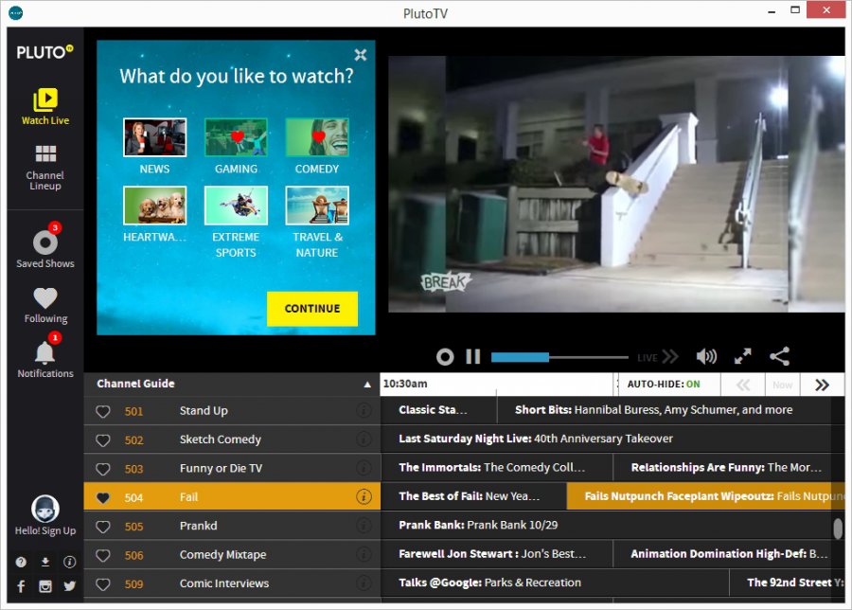
Task: Favorite channel 509 Comic Interviews heart
Action: coord(103,583)
